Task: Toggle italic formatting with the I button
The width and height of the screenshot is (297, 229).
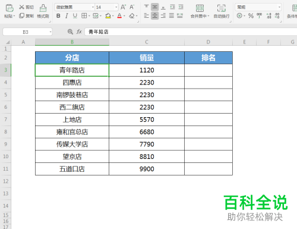Action: coord(67,15)
